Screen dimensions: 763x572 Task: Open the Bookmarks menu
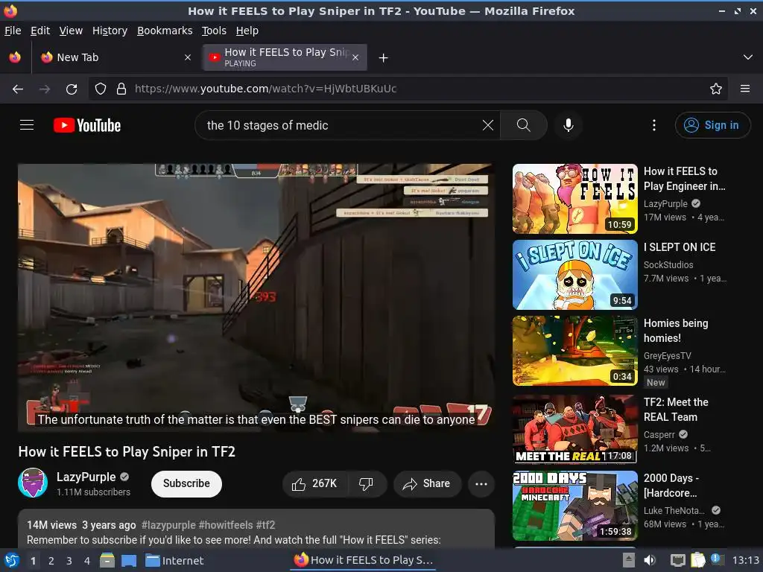[165, 31]
